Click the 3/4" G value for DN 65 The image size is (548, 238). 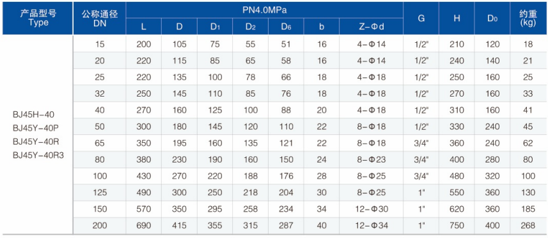coord(421,143)
